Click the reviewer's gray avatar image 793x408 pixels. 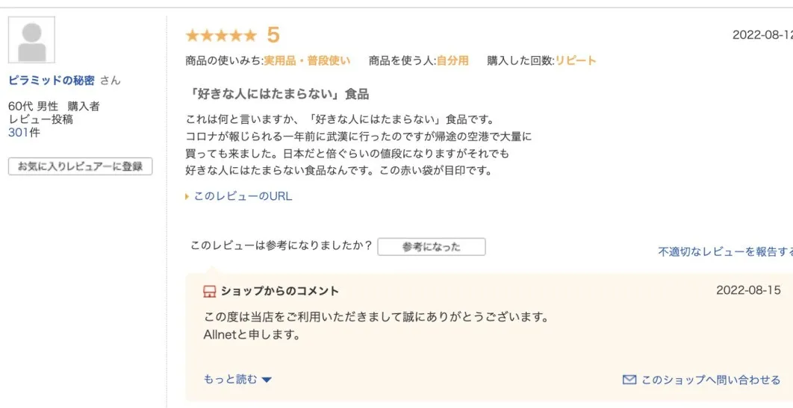[31, 40]
